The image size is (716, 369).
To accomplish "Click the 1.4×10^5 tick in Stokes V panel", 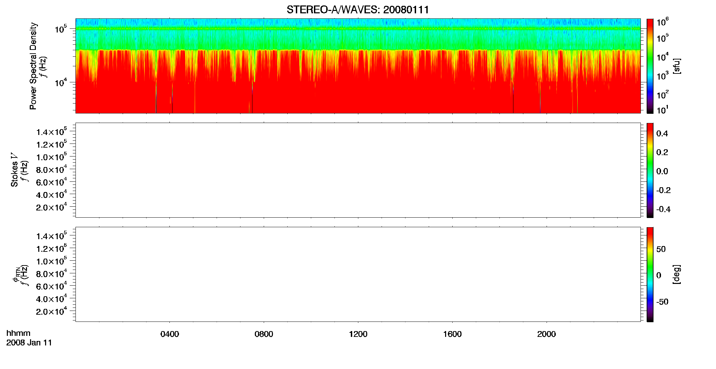I will coord(52,132).
